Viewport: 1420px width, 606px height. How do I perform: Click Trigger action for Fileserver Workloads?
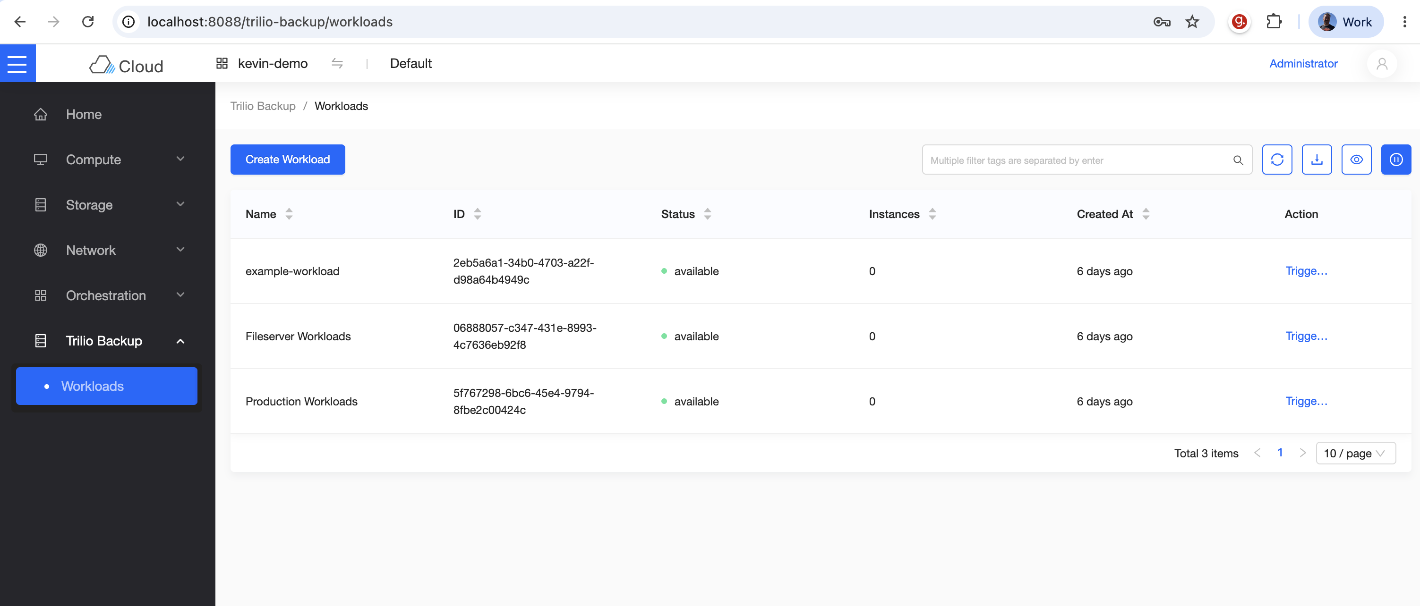[x=1306, y=336]
